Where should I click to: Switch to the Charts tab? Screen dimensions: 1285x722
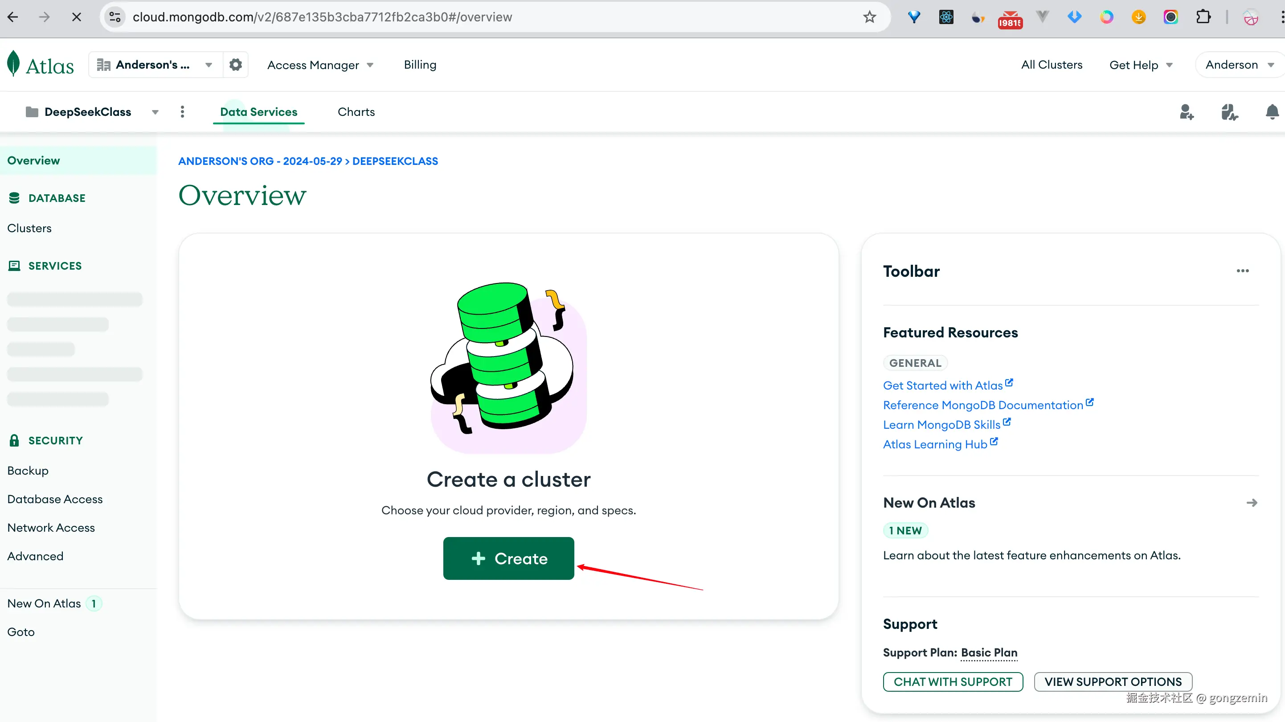coord(356,112)
